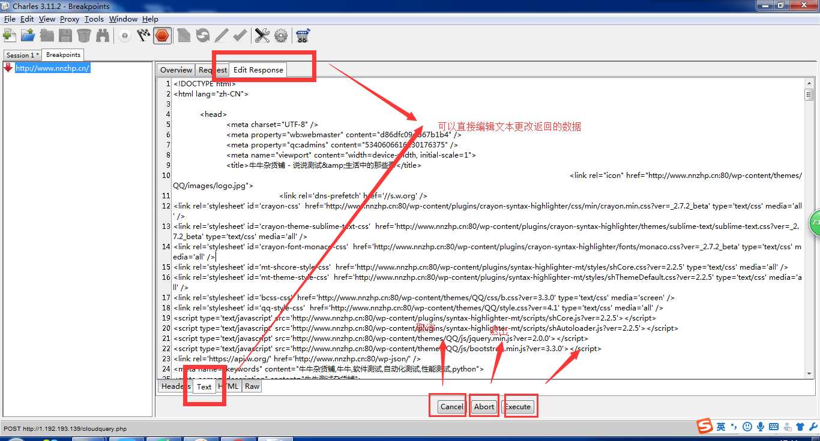Select the Text view tab
This screenshot has width=820, height=441.
204,386
